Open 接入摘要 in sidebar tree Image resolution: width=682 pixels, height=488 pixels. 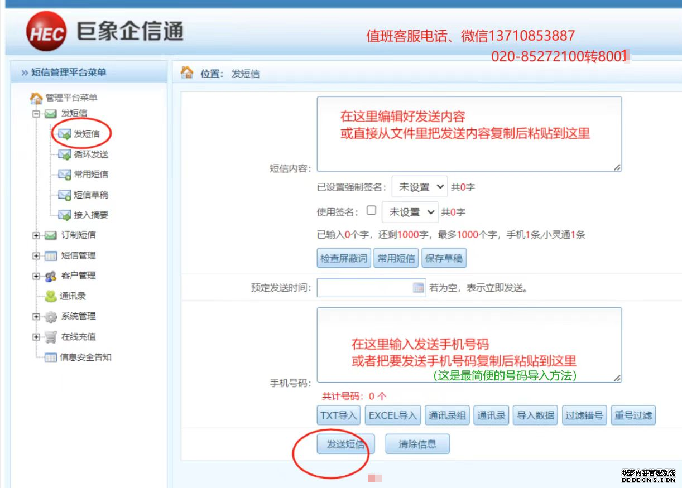tap(90, 215)
